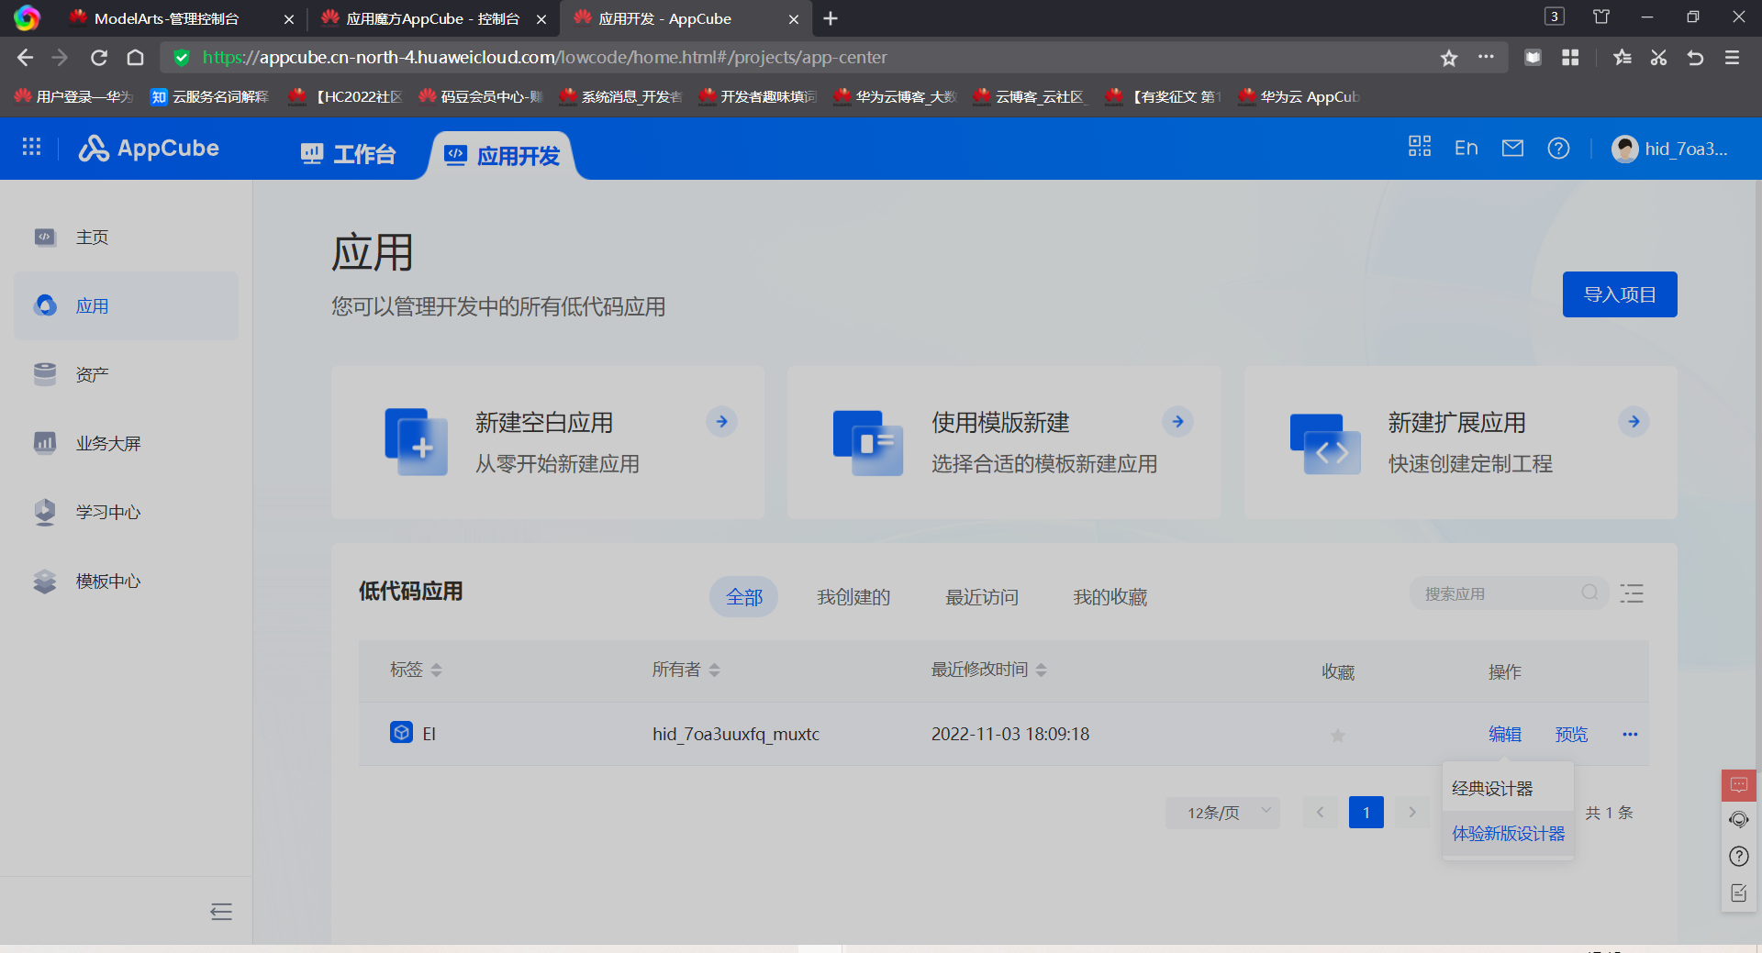This screenshot has width=1762, height=953.
Task: Click 编辑 link for EI app
Action: tap(1505, 734)
